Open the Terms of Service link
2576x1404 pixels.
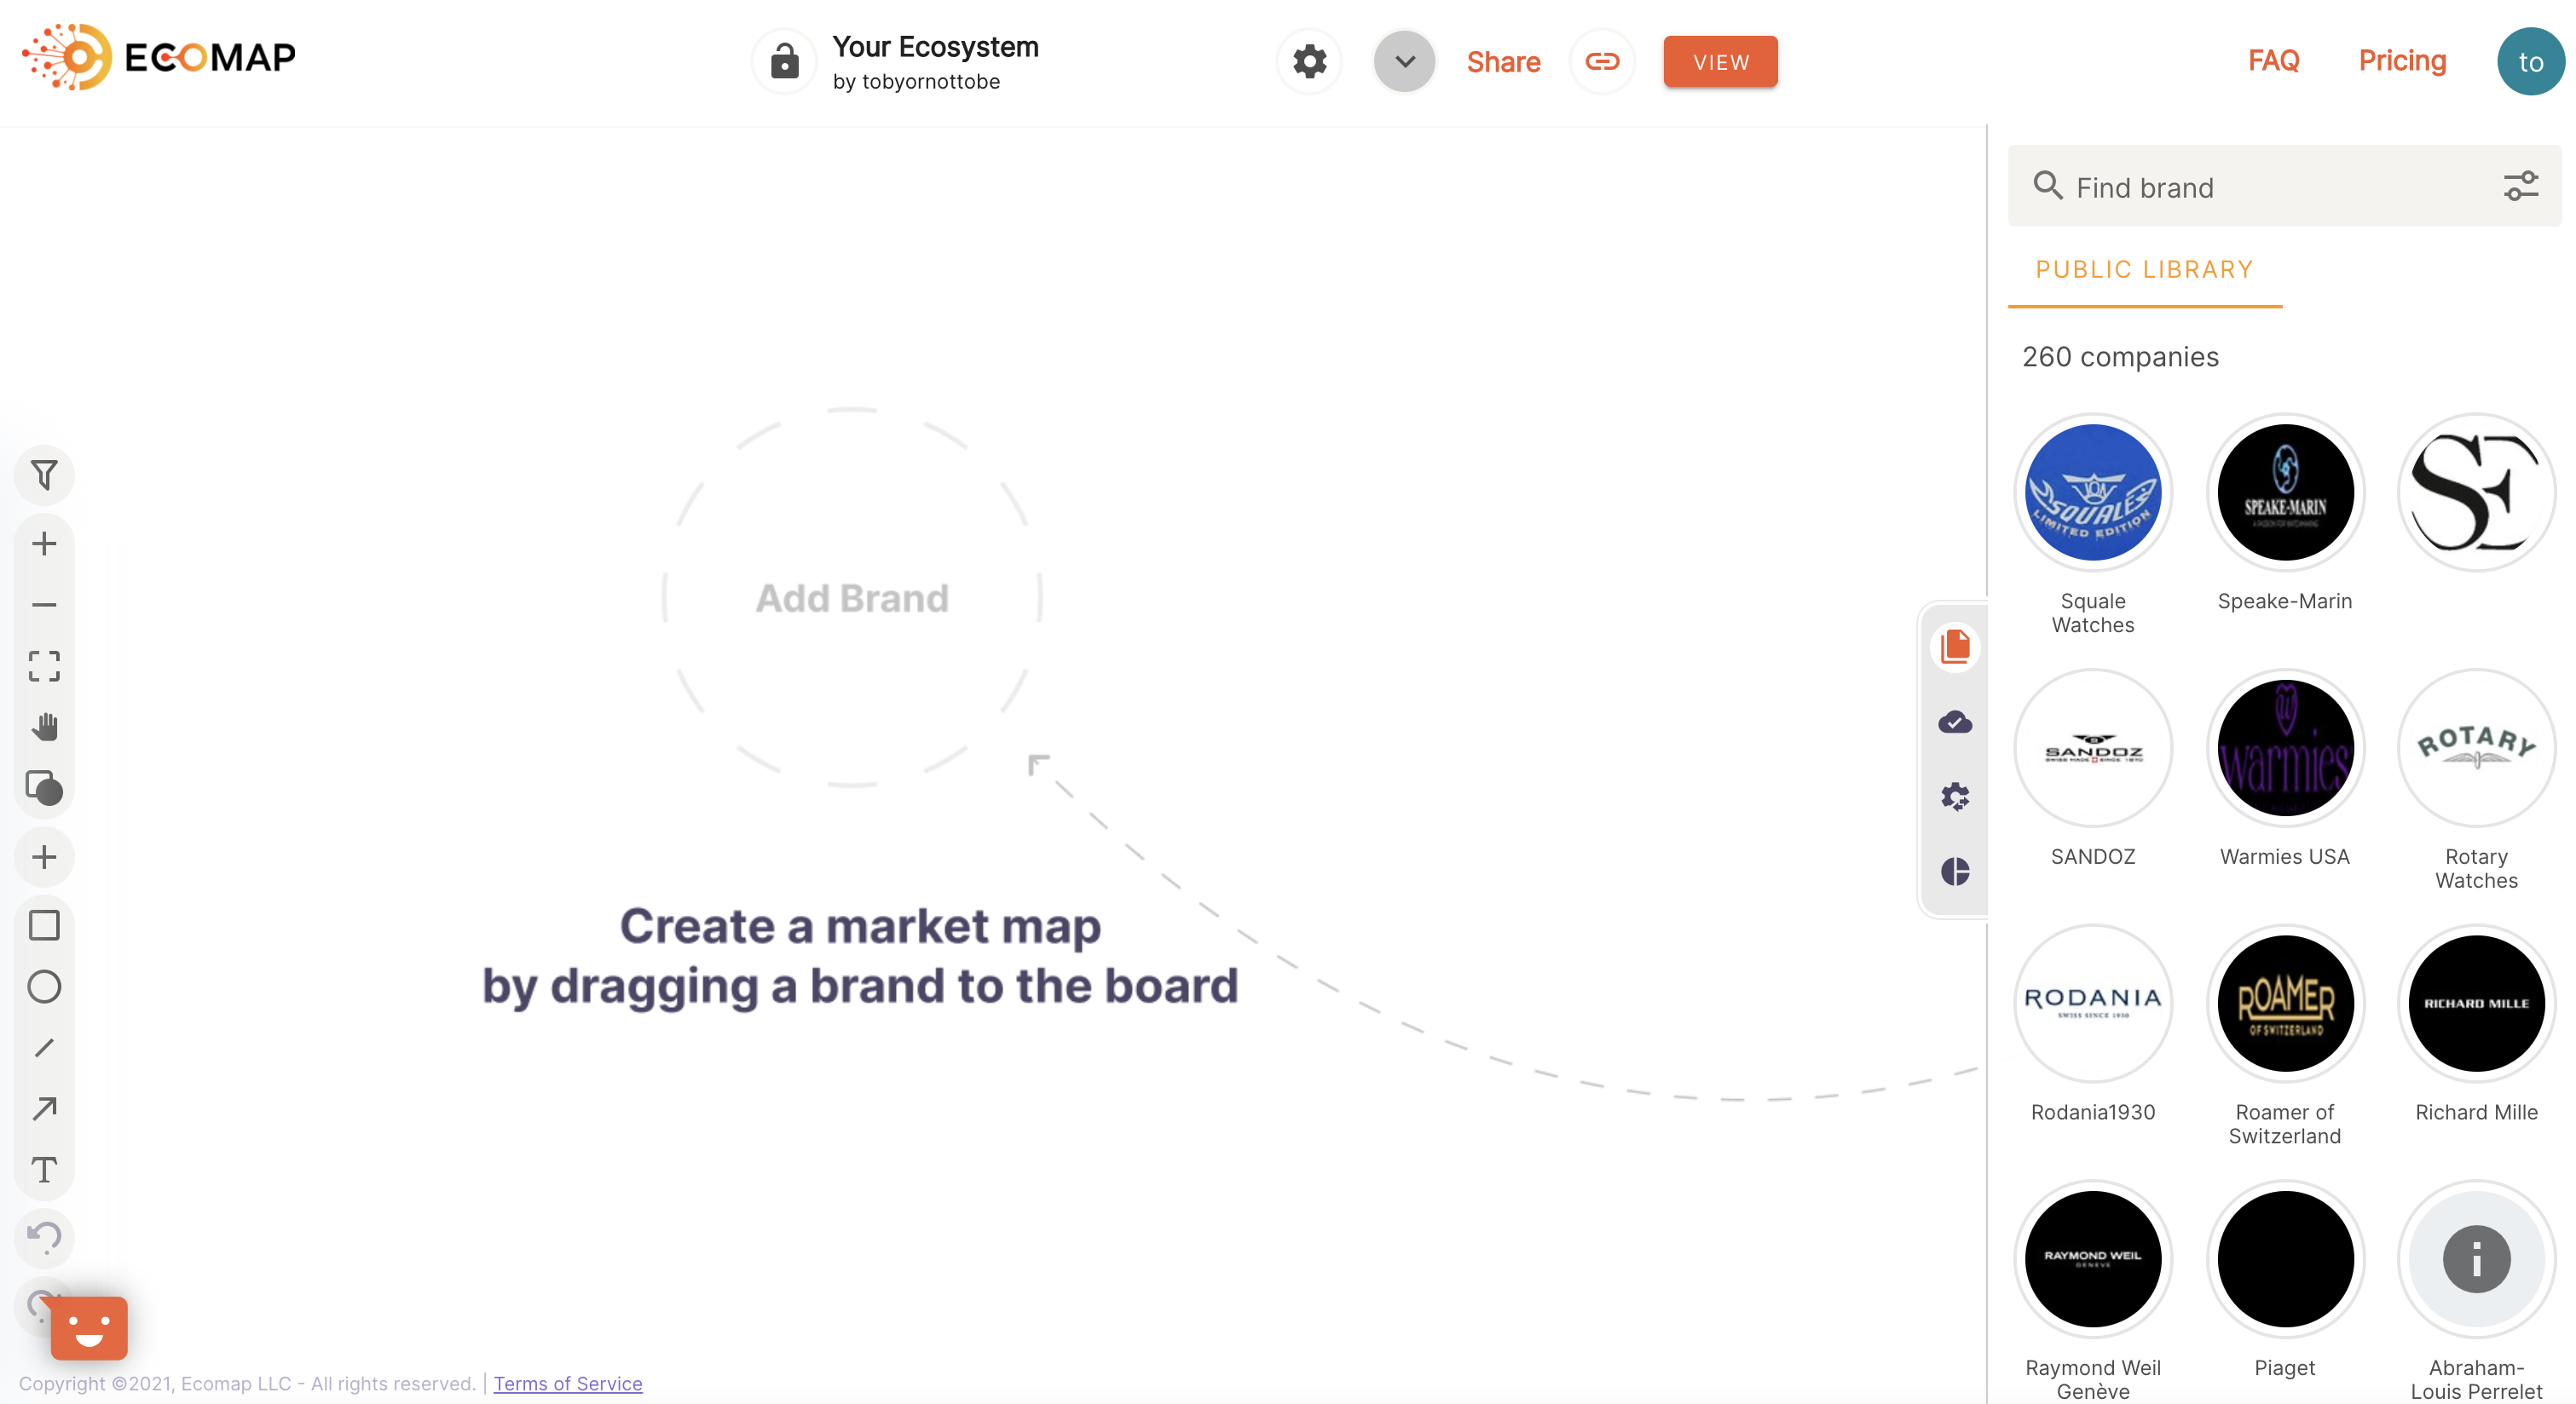567,1383
